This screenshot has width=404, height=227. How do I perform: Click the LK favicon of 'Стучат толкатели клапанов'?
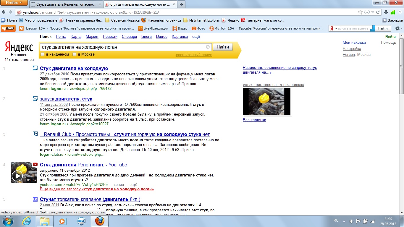[x=35, y=199]
